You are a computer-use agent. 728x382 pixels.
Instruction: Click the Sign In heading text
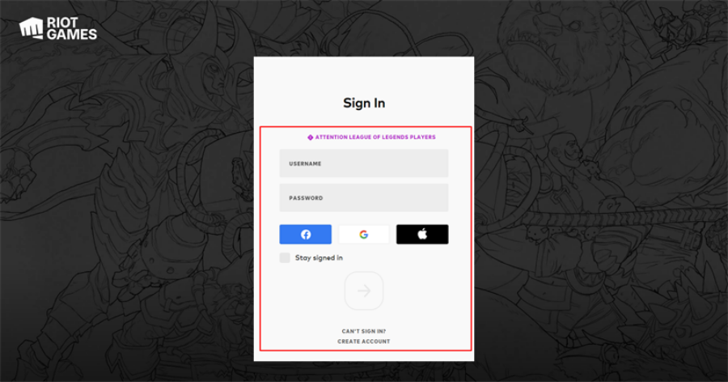click(x=364, y=103)
